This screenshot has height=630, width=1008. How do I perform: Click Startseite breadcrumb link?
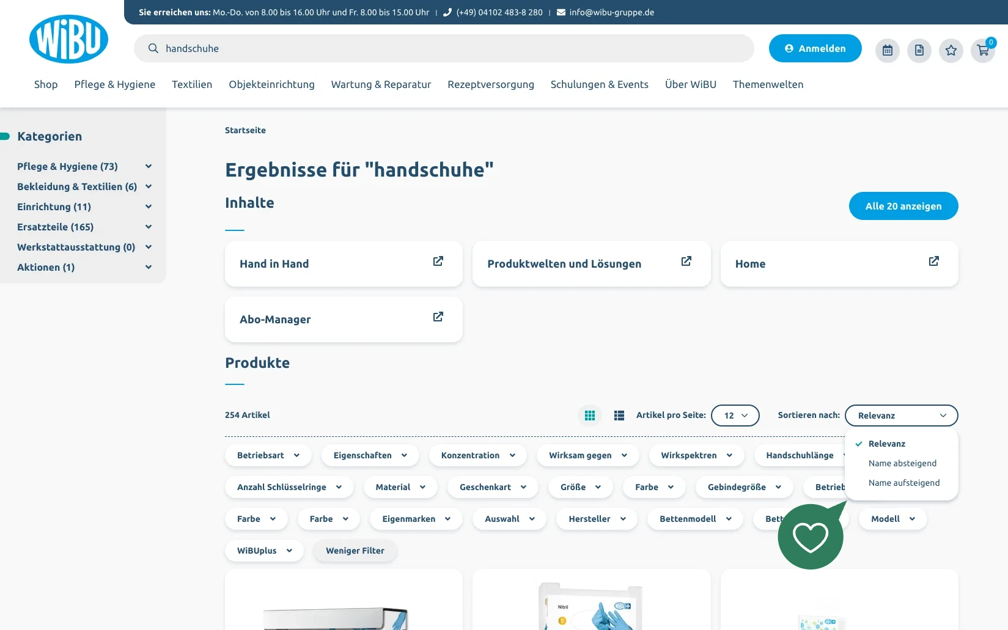point(245,130)
